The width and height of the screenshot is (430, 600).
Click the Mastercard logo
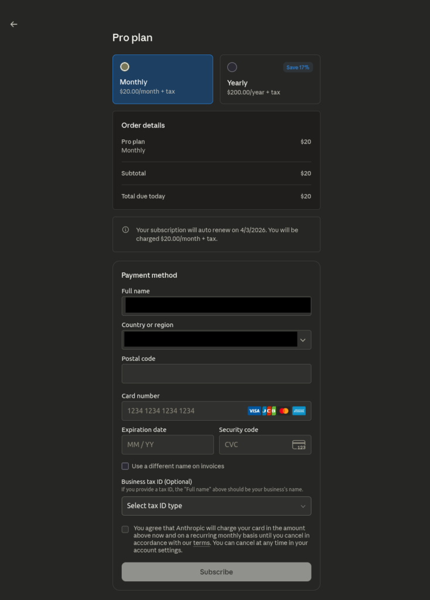point(284,411)
